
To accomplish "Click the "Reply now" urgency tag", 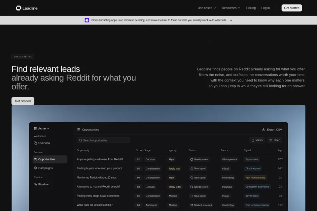I will point(174,168).
